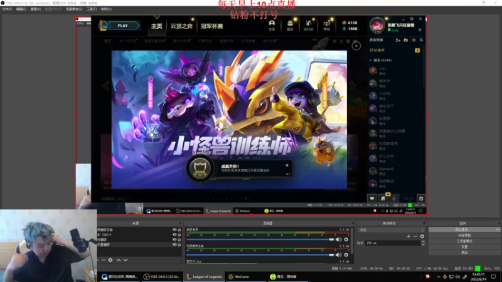
Task: Open the League client settings gear in the friends panel footer
Action: pos(421,199)
